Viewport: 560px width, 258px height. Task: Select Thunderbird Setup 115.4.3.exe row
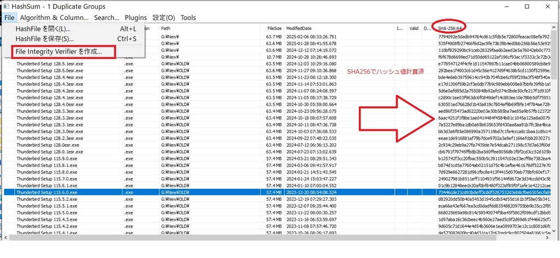(278, 219)
